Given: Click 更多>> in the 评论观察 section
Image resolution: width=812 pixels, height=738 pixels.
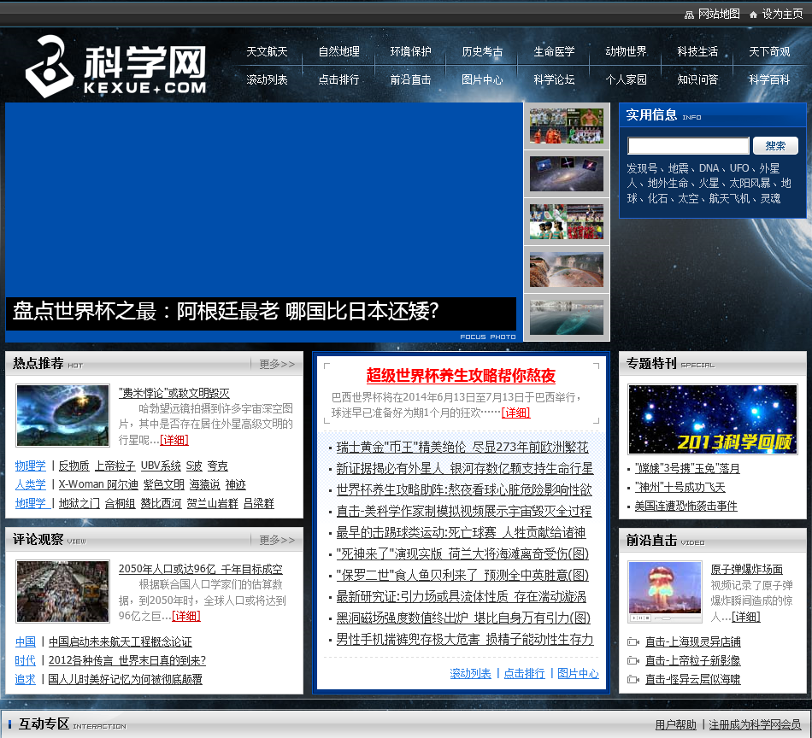Looking at the screenshot, I should click(277, 540).
